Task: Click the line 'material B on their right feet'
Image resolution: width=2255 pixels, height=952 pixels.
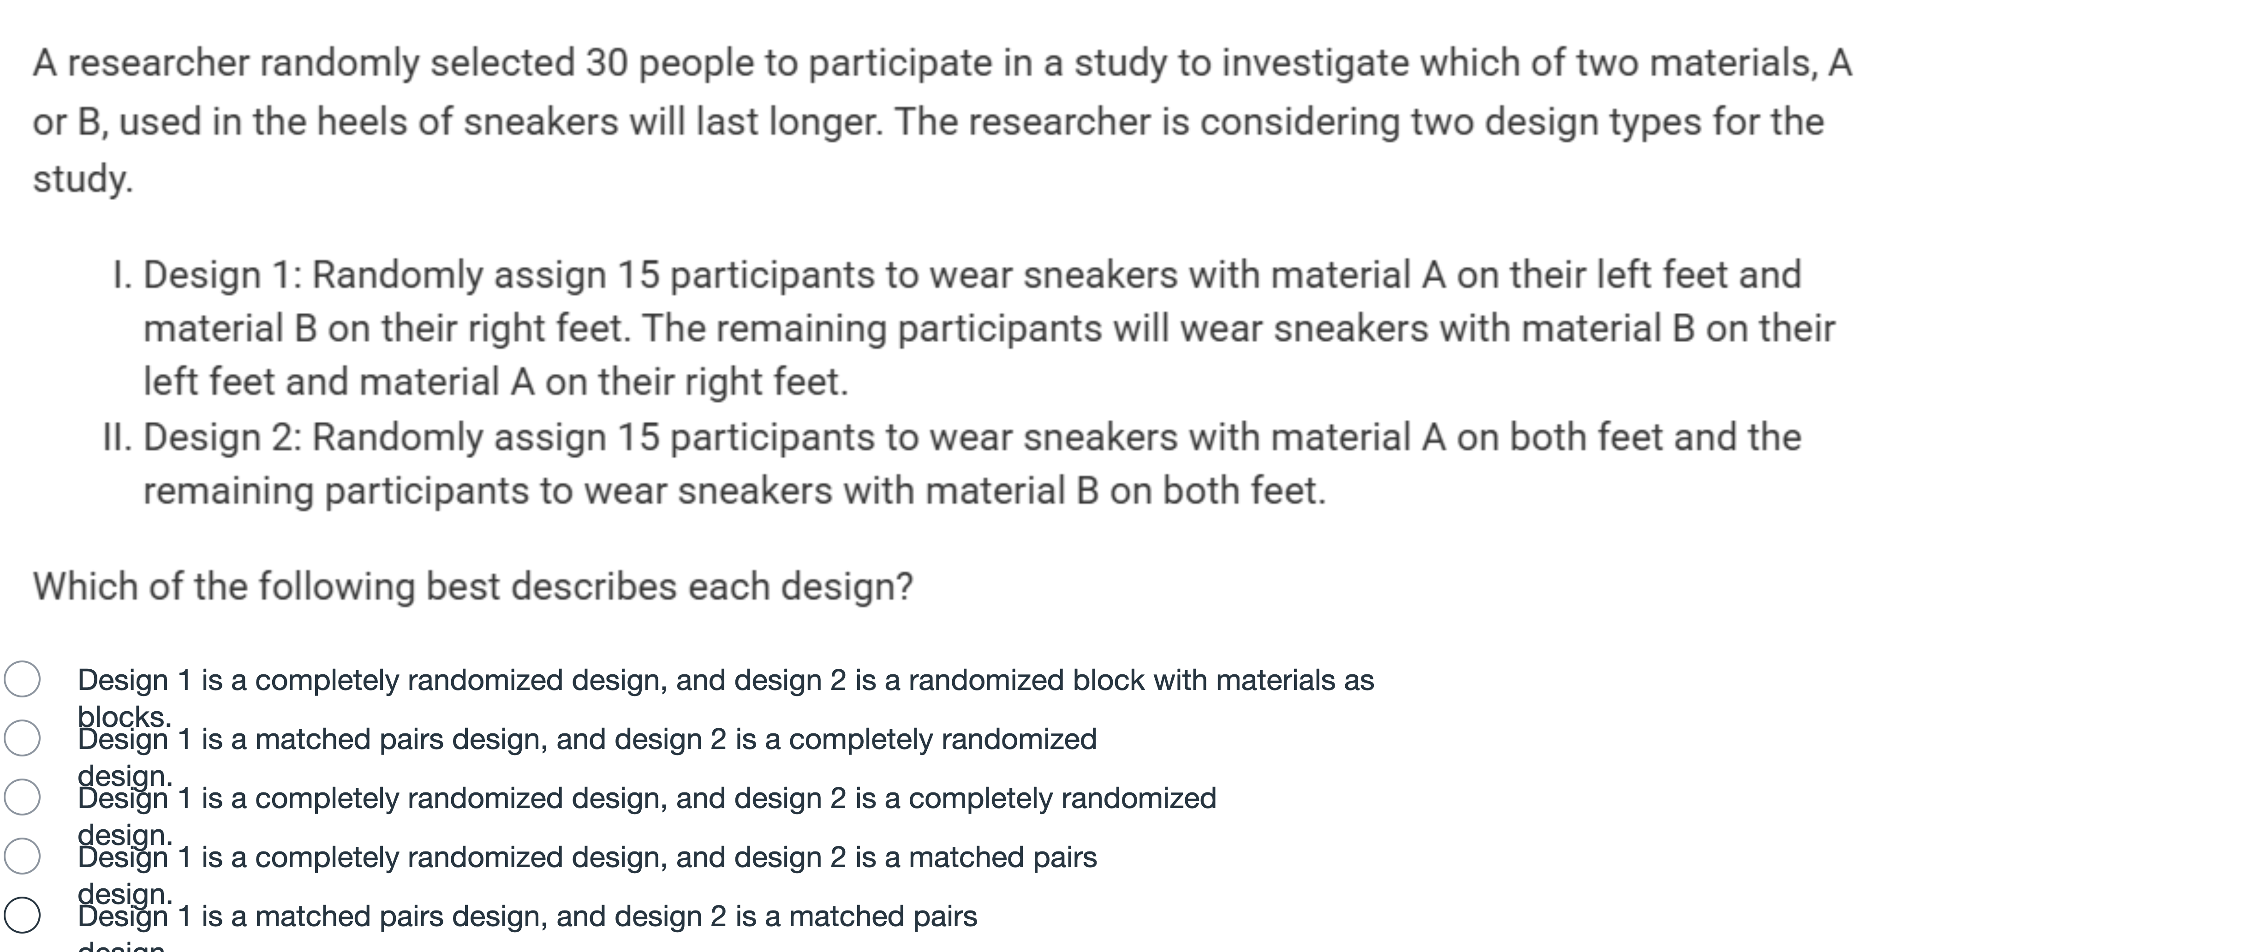Action: point(989,329)
